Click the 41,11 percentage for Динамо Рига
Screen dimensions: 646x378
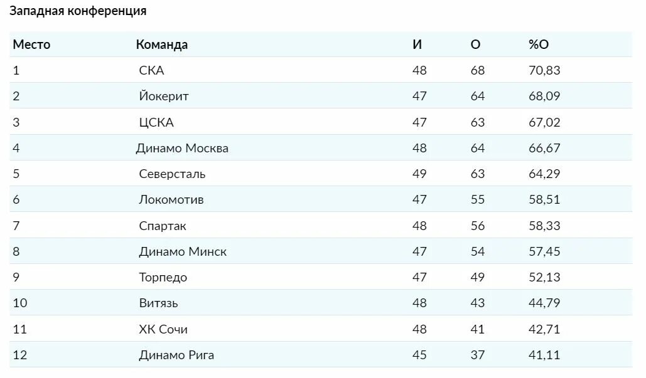544,355
